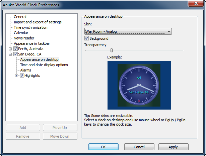
Task: Expand the Highlights tree node
Action: pyautogui.click(x=17, y=75)
